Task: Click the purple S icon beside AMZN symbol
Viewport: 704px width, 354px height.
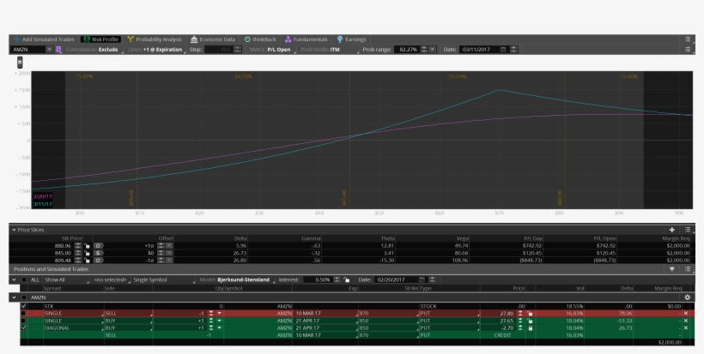Action: coord(58,50)
